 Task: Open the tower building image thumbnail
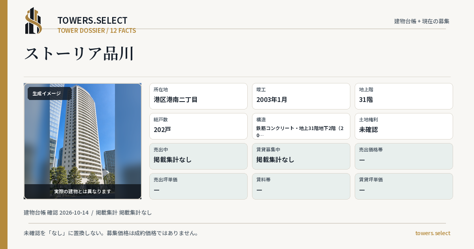[83, 141]
